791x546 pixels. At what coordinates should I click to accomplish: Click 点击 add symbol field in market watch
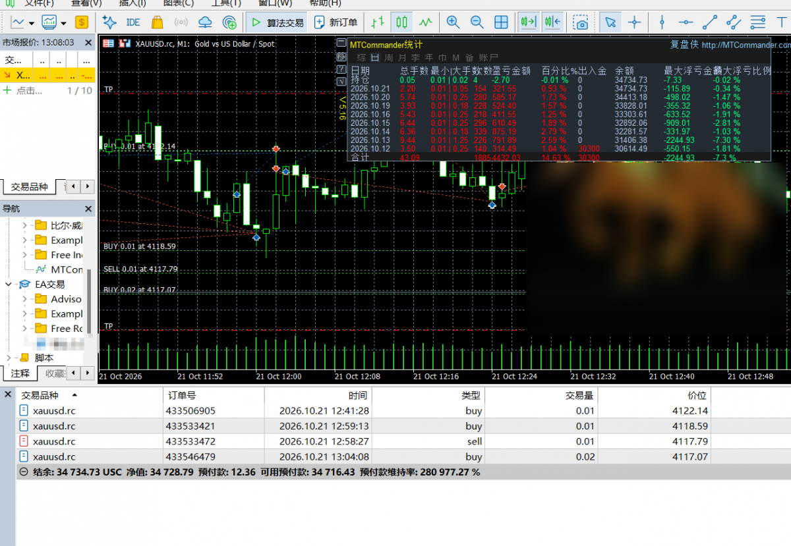click(30, 91)
